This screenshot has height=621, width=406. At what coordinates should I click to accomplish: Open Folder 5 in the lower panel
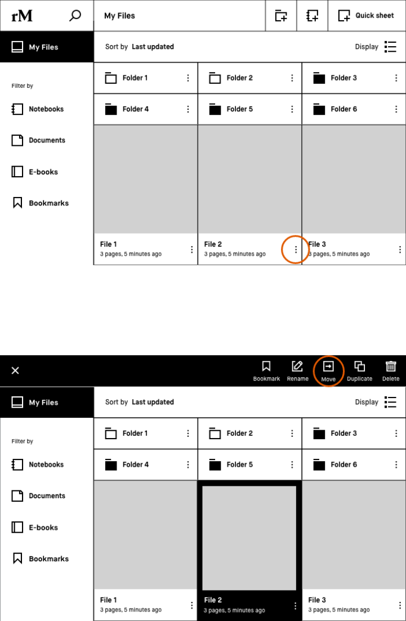[249, 464]
